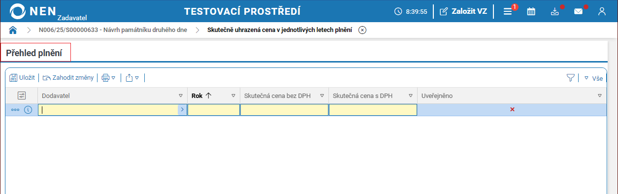Viewport: 618px width, 194px height.
Task: Open Skutečná cena bez DPH column filter arrow
Action: (x=322, y=96)
